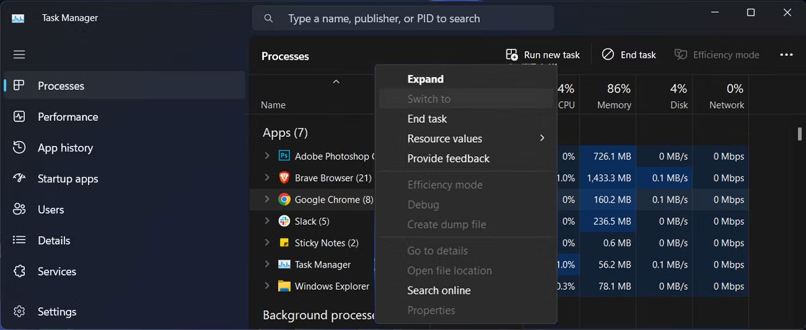Viewport: 806px width, 330px height.
Task: Click the Task Manager row icon
Action: pyautogui.click(x=284, y=264)
